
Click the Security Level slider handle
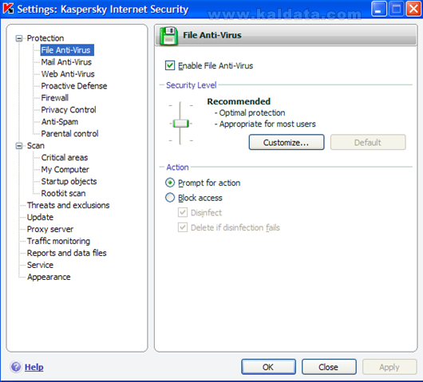point(180,124)
